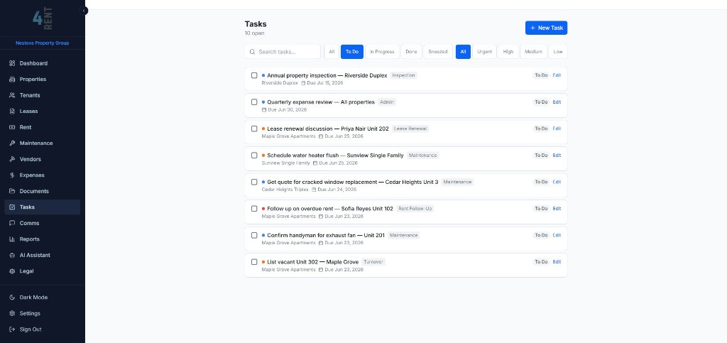Mark Lease renewal discussion task complete
This screenshot has height=343, width=727.
(254, 129)
